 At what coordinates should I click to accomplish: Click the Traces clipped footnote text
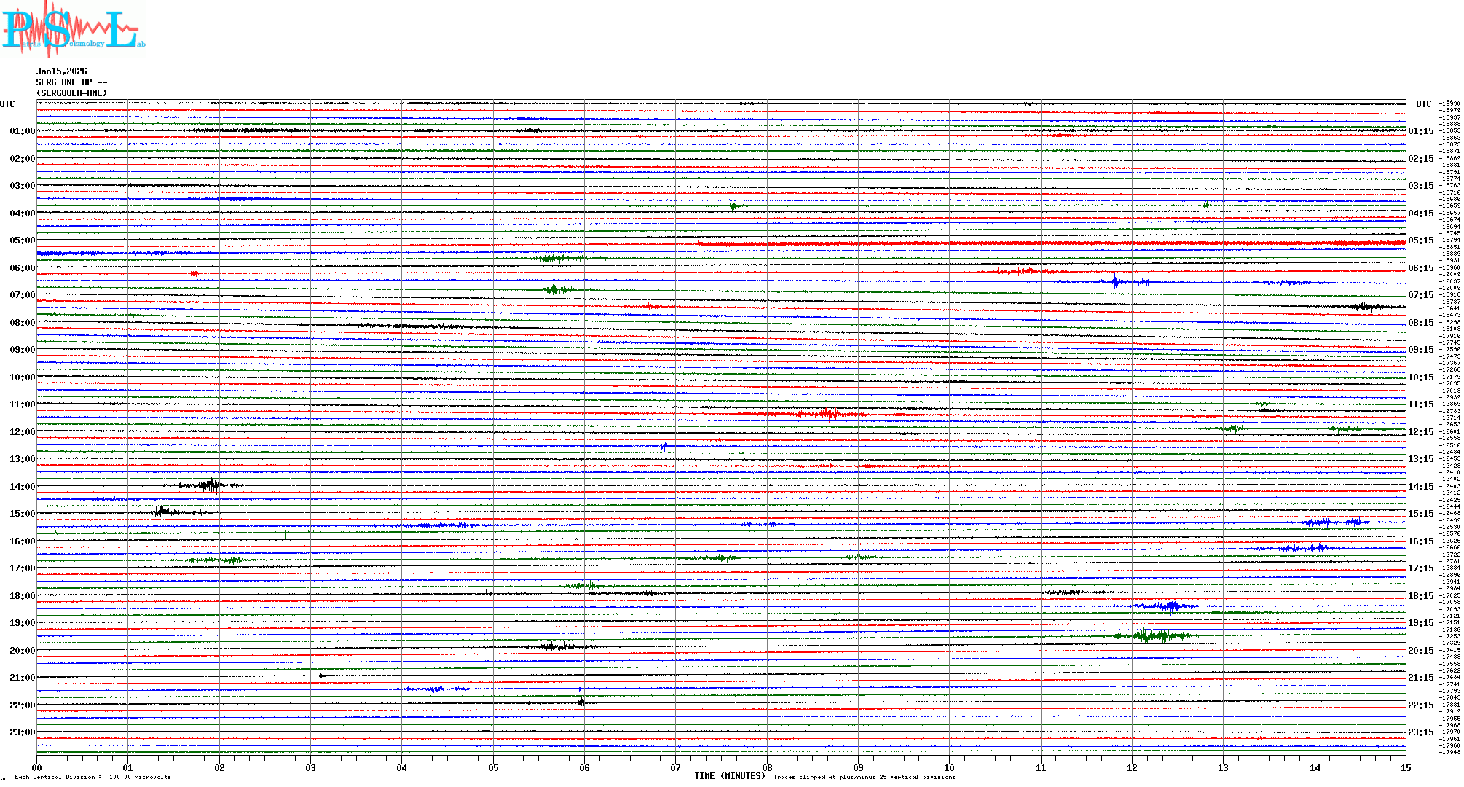(x=864, y=777)
